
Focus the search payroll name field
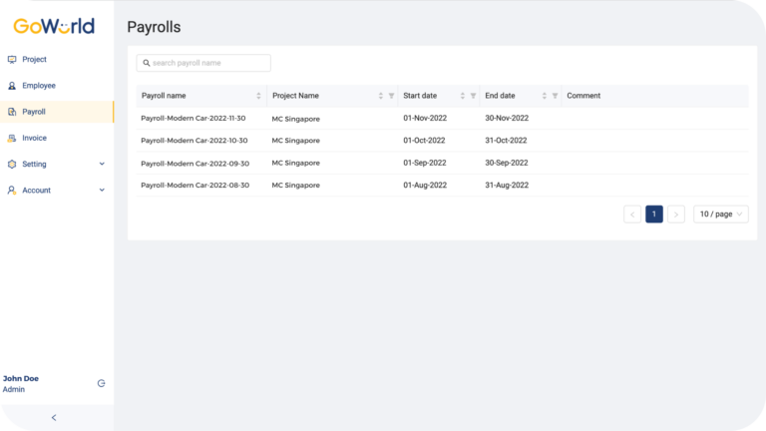click(x=203, y=63)
